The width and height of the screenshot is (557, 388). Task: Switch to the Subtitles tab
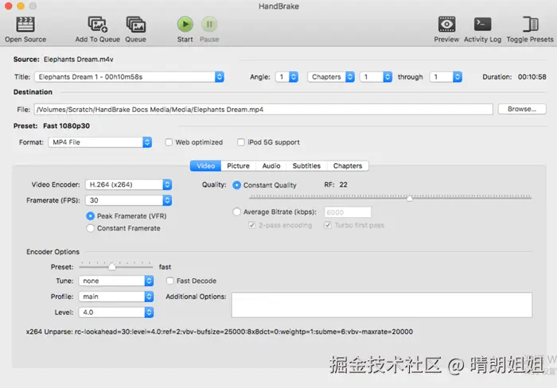306,166
